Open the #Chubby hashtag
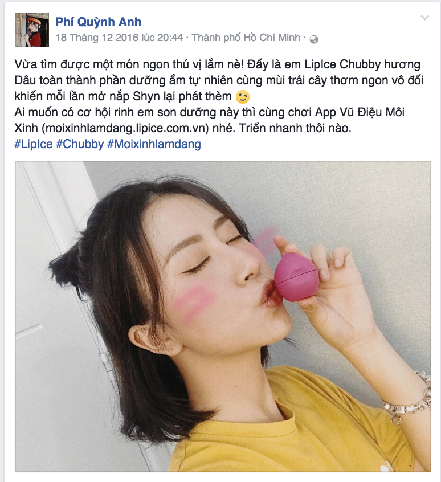441x482 pixels. (80, 144)
